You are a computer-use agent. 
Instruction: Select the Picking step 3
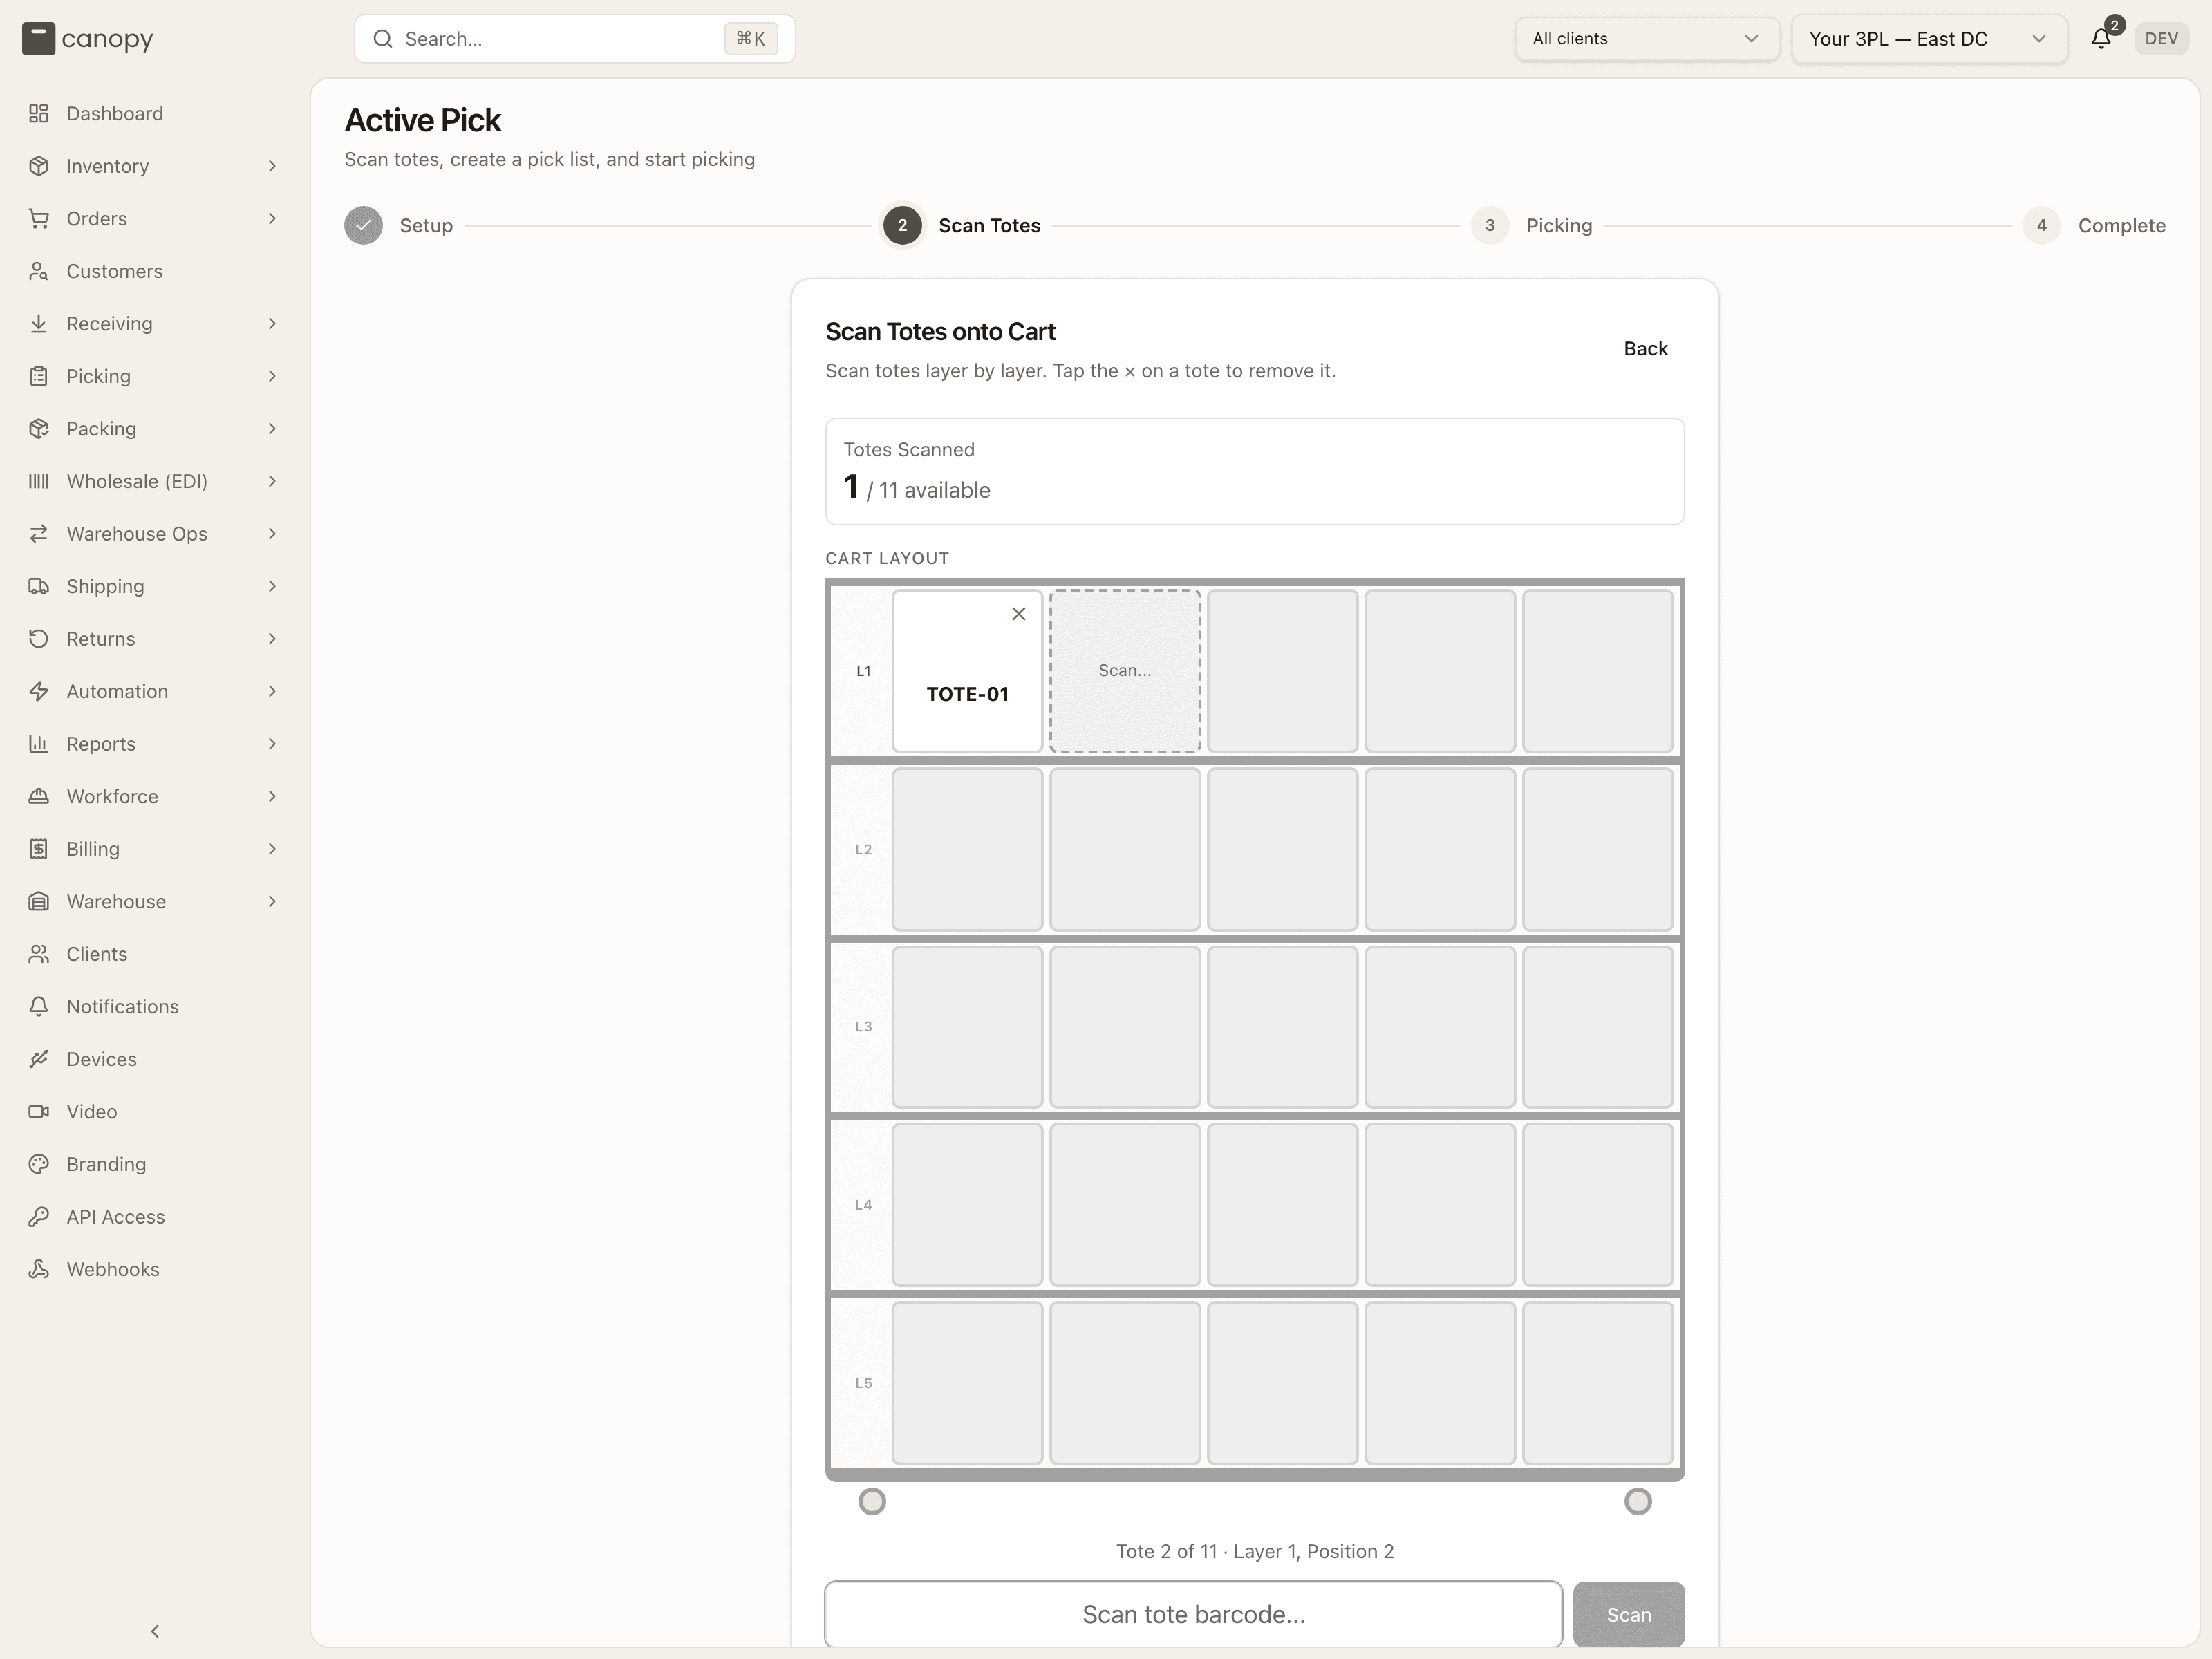[x=1531, y=226]
